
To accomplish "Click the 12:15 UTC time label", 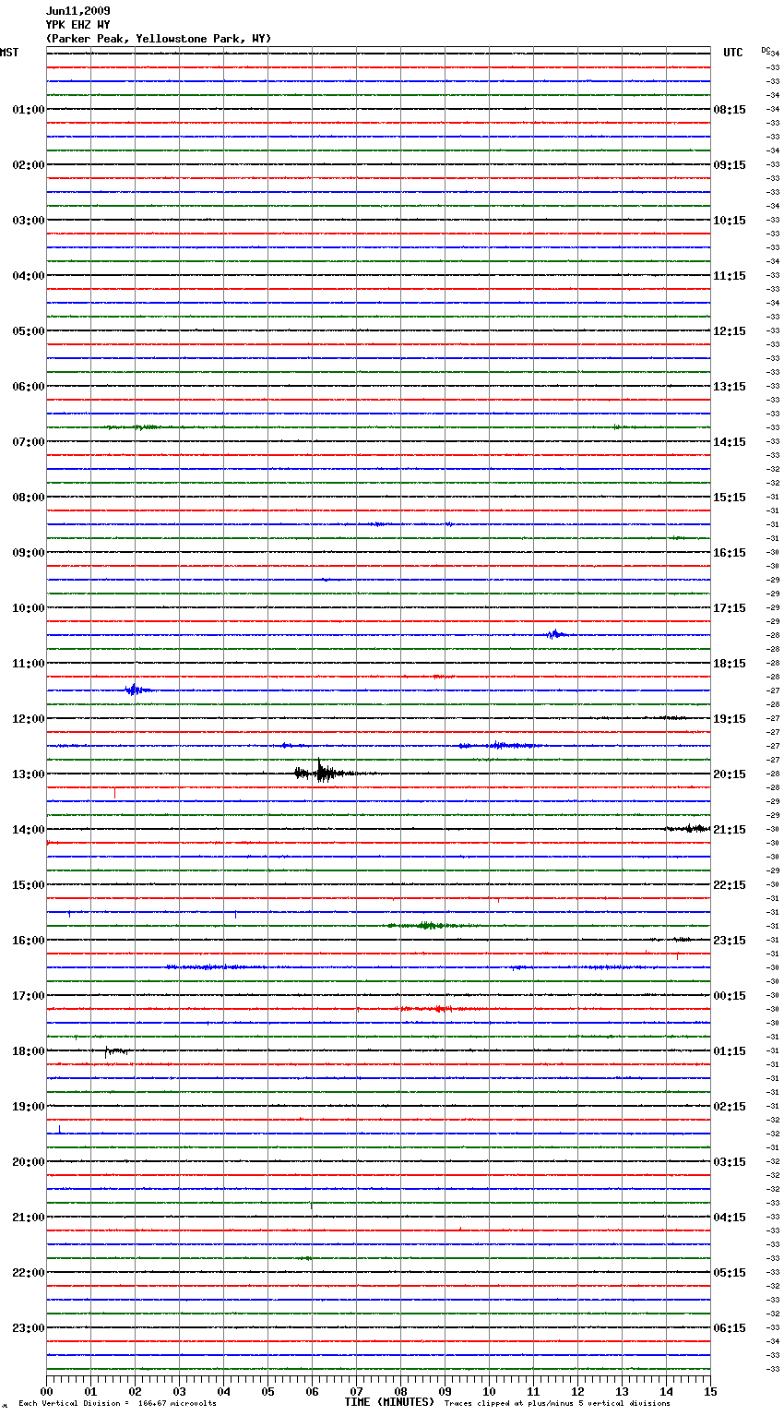I will click(730, 331).
